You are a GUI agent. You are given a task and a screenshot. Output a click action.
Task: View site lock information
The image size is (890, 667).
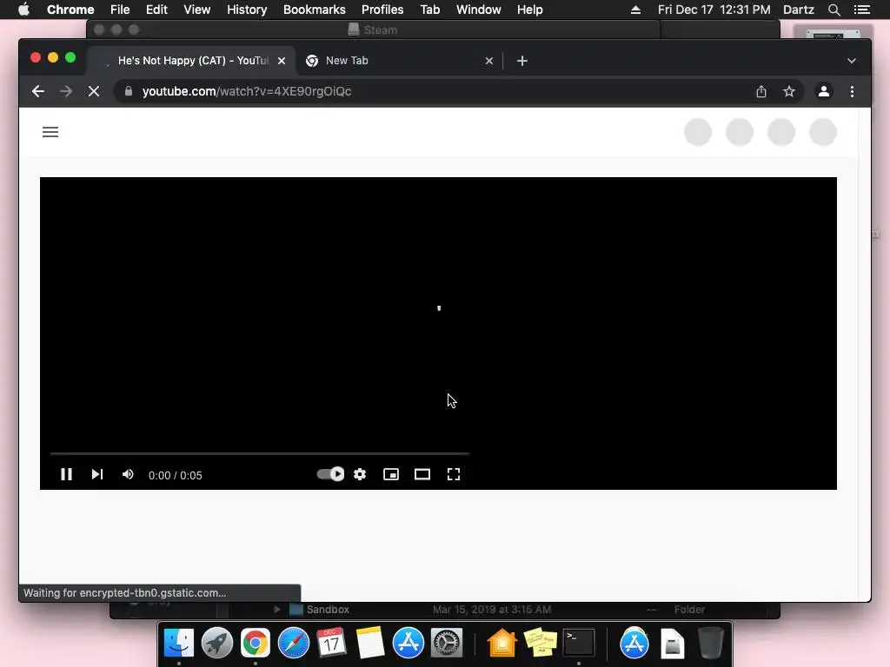pos(129,91)
